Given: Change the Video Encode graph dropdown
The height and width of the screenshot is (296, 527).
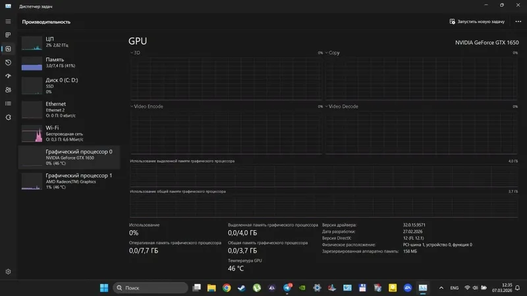Looking at the screenshot, I should 146,107.
